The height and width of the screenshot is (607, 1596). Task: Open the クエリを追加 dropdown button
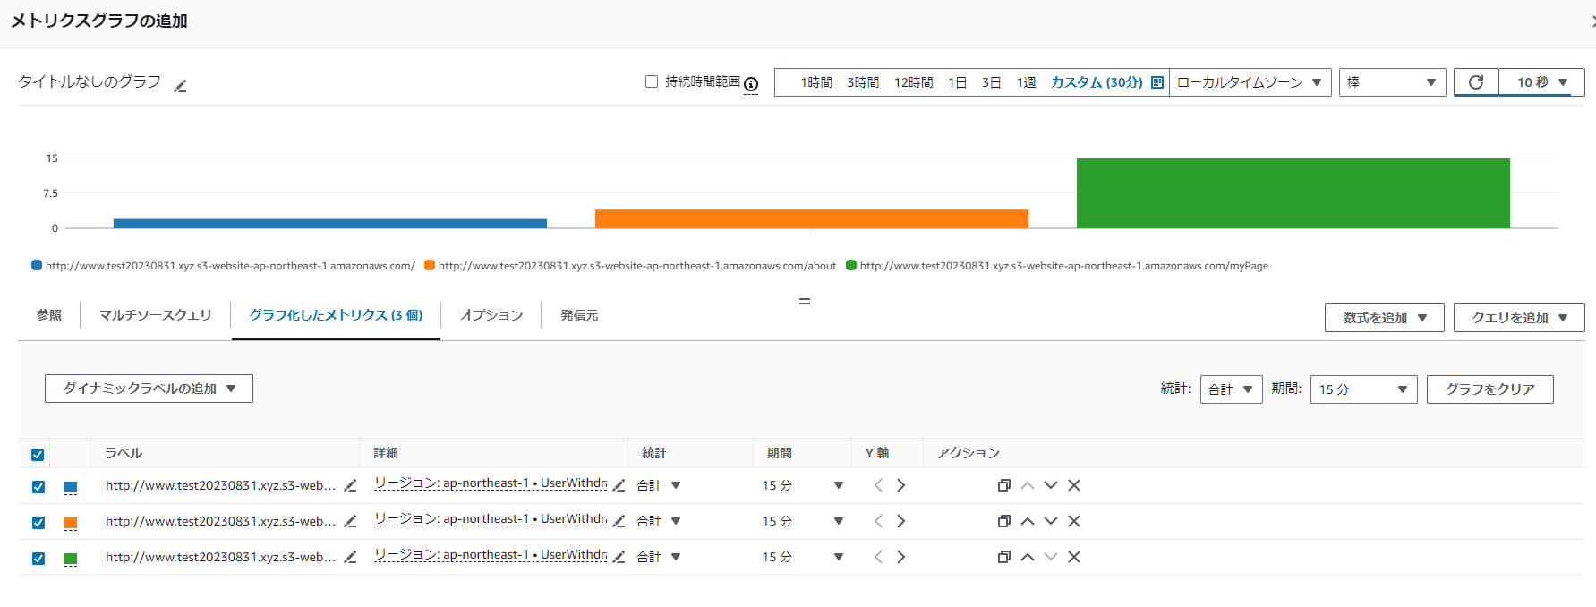click(1519, 318)
